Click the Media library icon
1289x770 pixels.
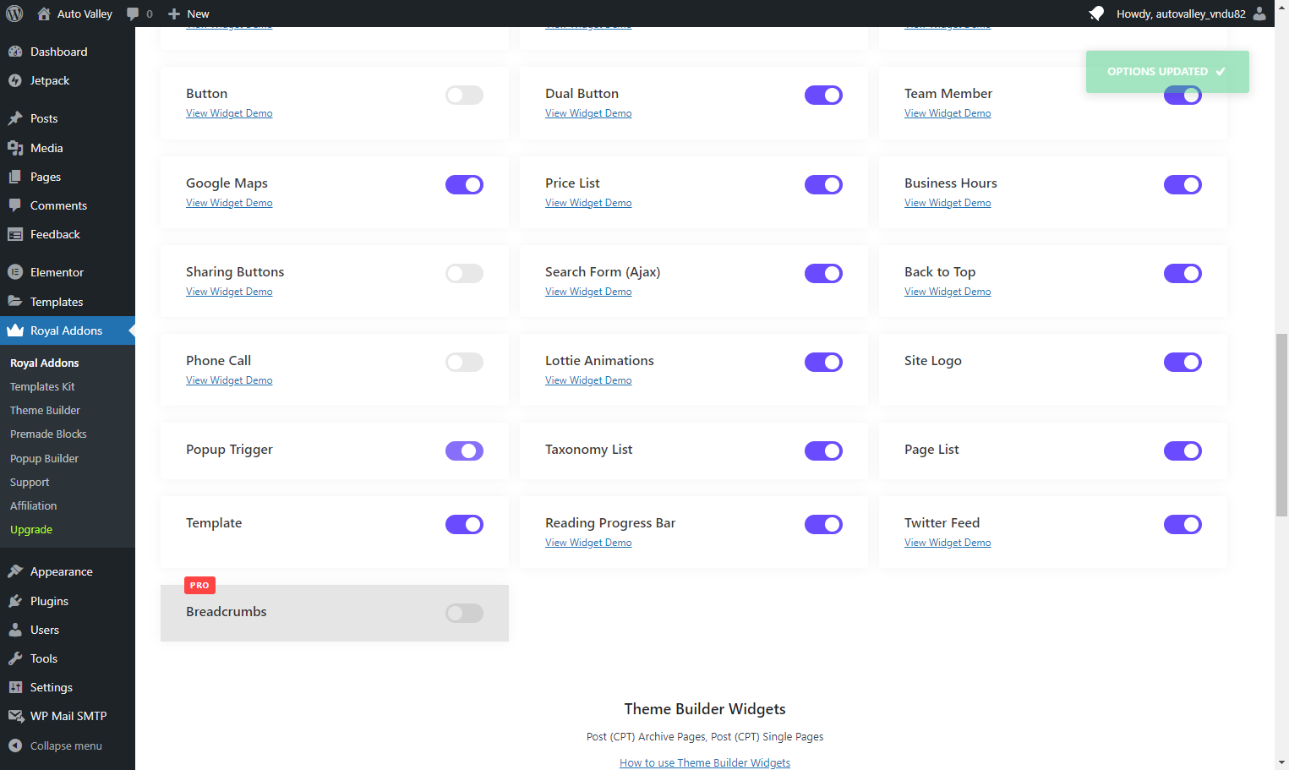pos(15,148)
